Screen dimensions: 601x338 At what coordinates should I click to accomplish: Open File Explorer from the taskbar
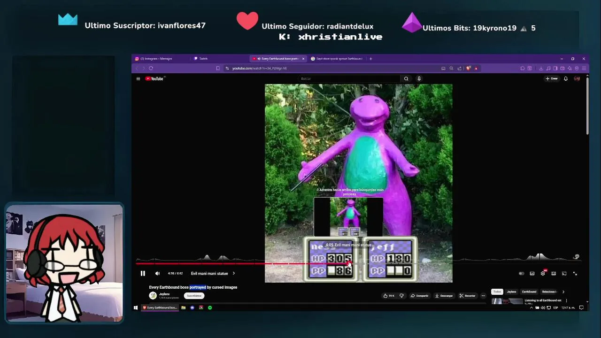pos(183,307)
